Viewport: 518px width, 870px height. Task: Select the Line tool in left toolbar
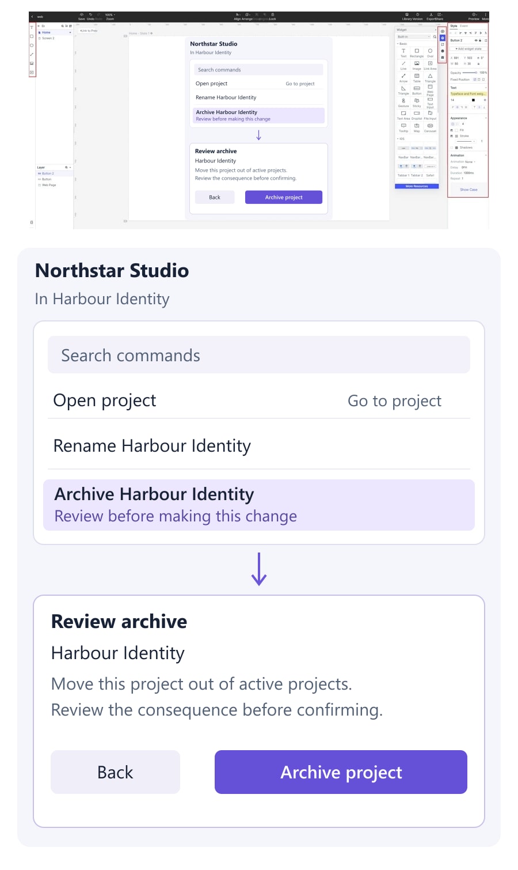click(x=32, y=54)
